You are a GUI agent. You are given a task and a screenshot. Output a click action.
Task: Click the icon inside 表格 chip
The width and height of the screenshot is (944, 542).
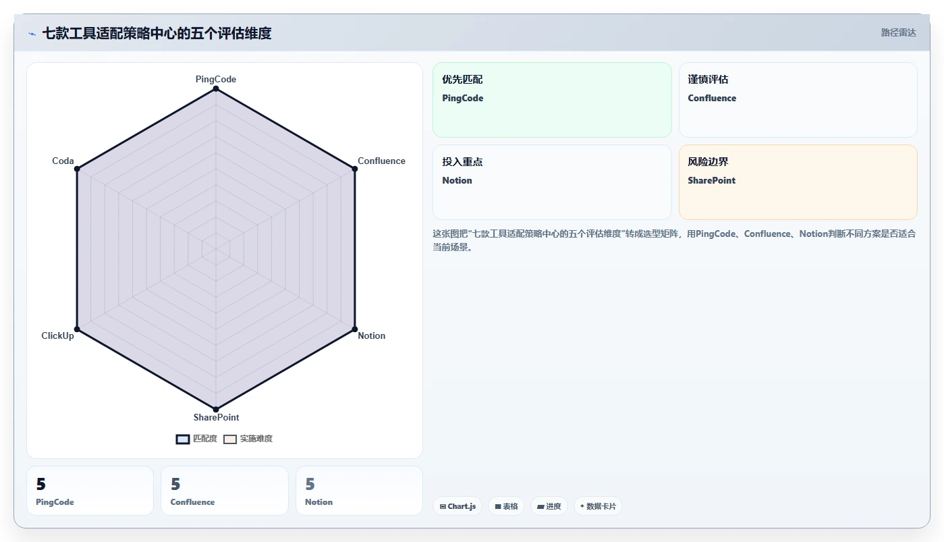point(498,506)
